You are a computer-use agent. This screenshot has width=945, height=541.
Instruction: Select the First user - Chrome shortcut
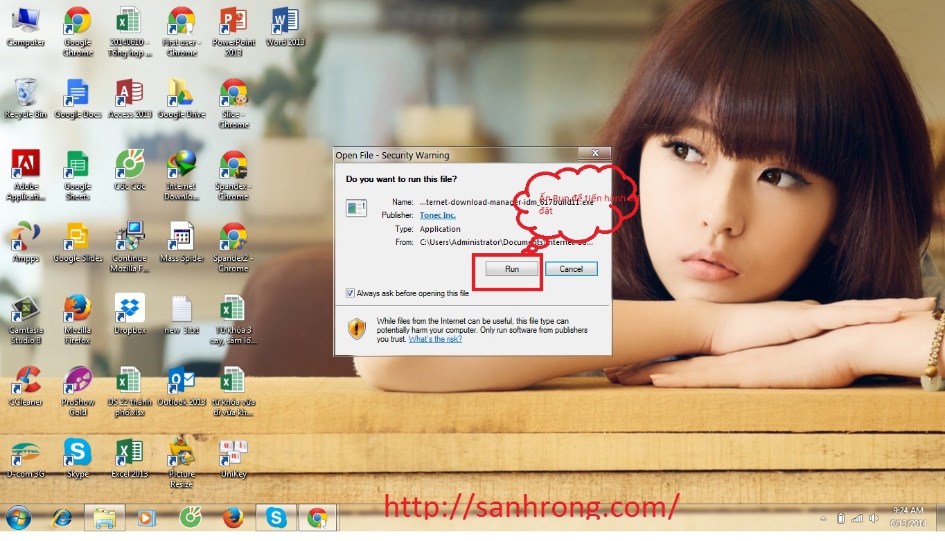tap(182, 31)
